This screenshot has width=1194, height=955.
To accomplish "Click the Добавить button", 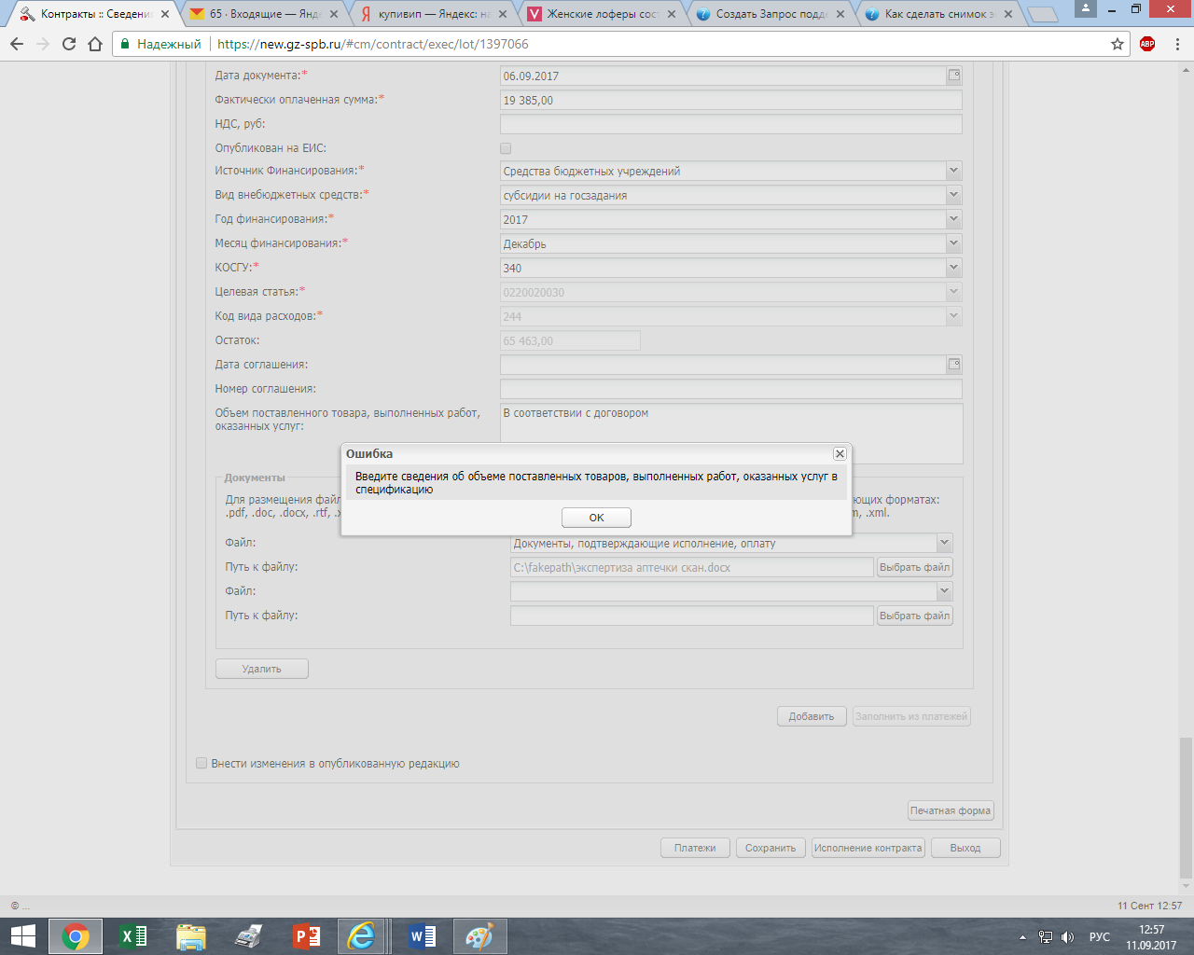I will (812, 716).
